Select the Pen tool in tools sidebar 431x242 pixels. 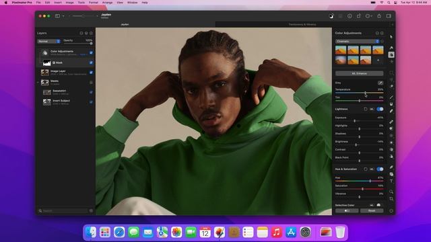(391, 167)
